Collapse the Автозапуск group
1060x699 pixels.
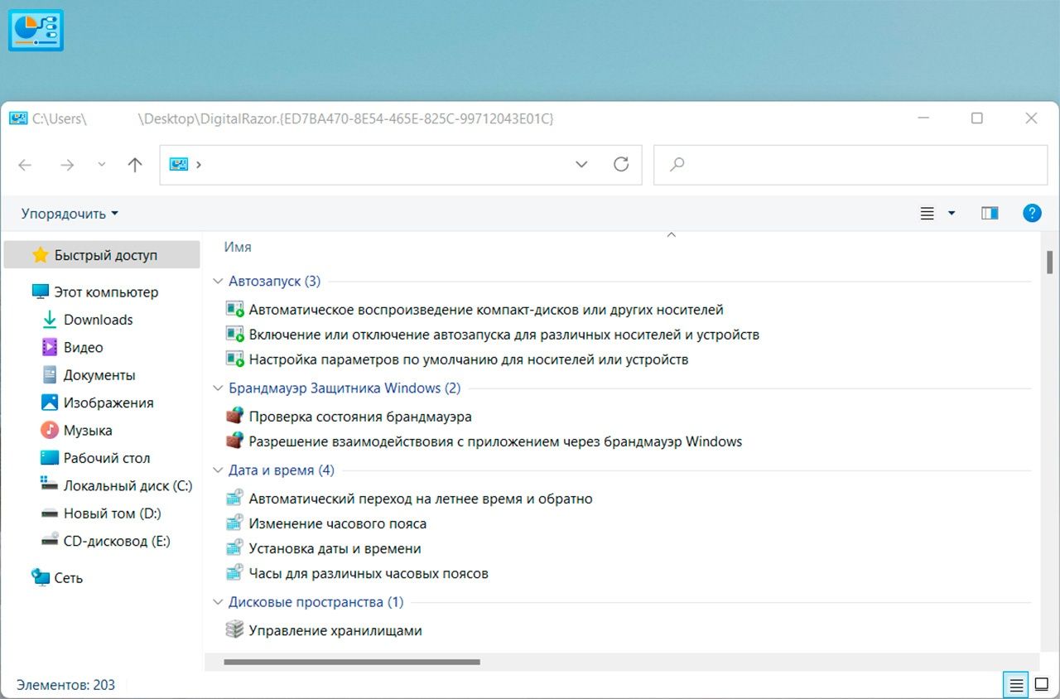[x=219, y=282]
